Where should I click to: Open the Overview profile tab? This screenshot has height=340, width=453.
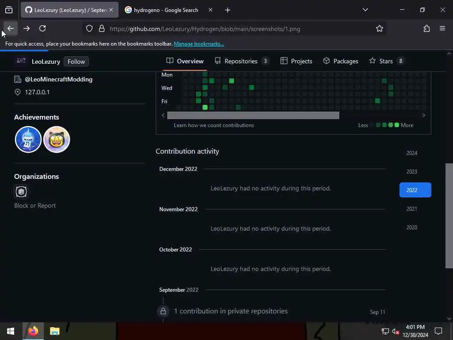185,61
